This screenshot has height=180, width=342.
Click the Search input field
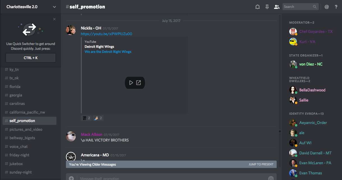coord(297,7)
